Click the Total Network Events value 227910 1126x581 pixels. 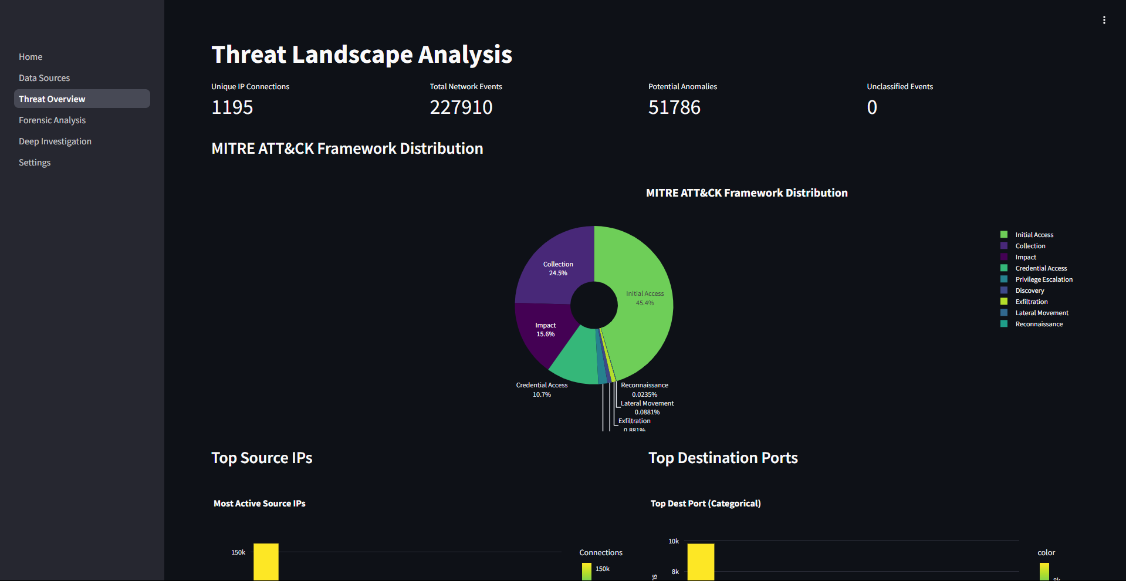click(x=461, y=107)
